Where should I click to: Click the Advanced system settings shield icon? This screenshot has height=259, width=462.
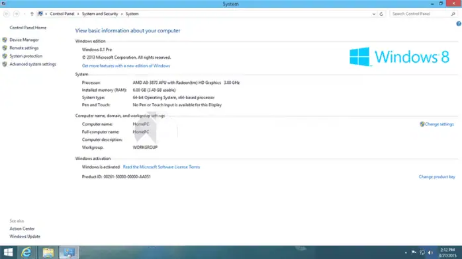coord(5,64)
